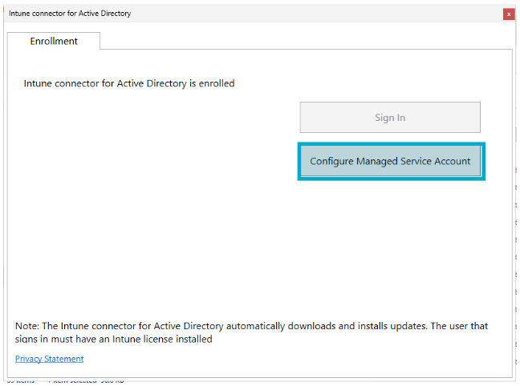Select the Enrollment tab

(x=54, y=41)
